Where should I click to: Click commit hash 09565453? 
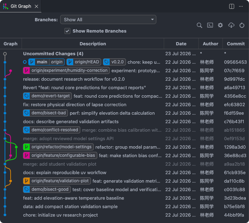coord(235,62)
